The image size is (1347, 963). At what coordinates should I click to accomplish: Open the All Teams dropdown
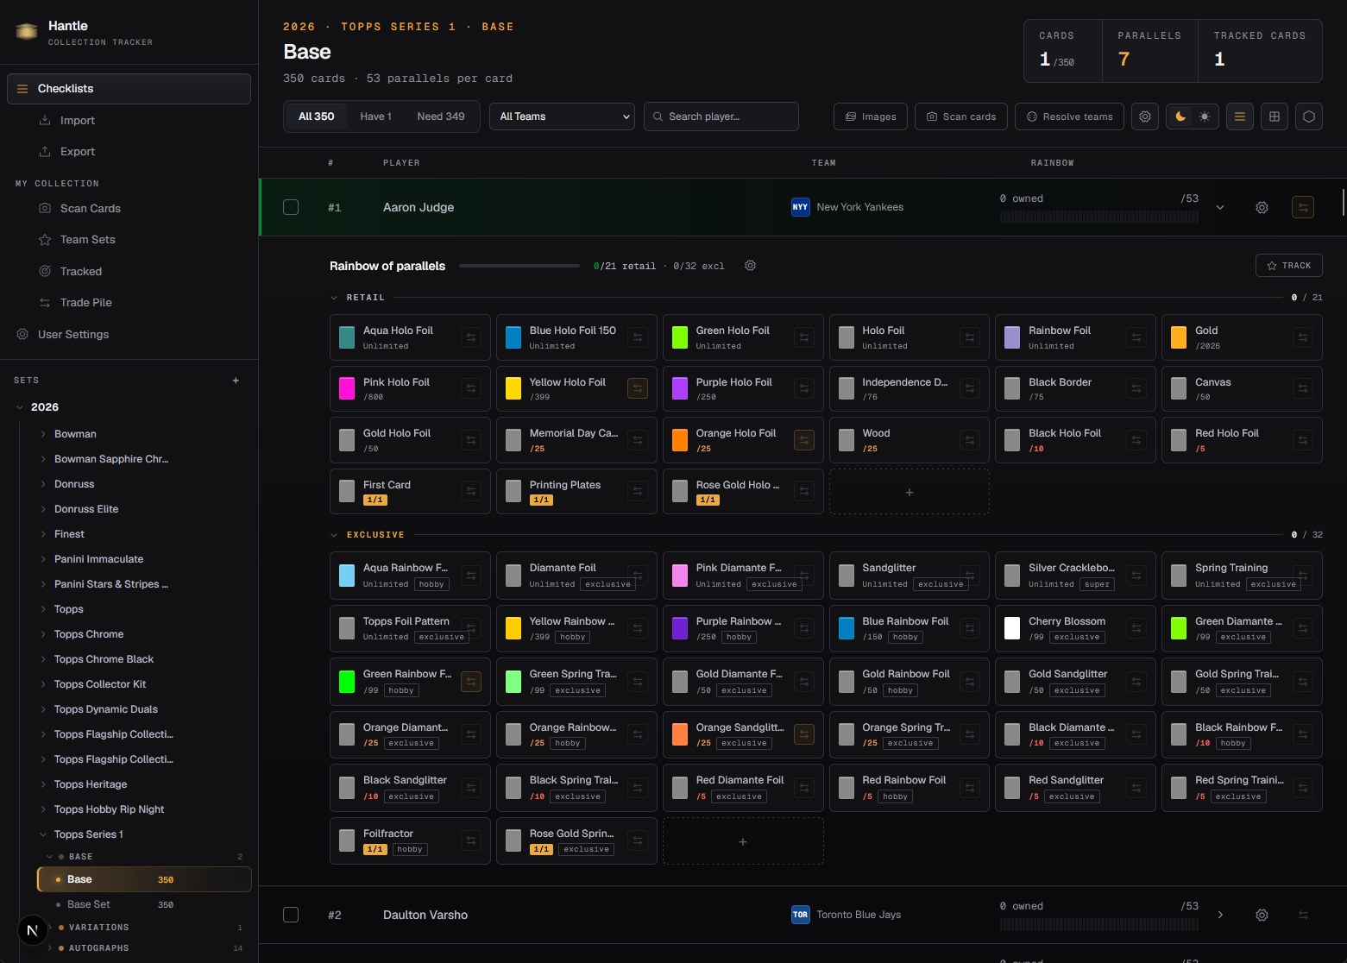click(x=562, y=116)
